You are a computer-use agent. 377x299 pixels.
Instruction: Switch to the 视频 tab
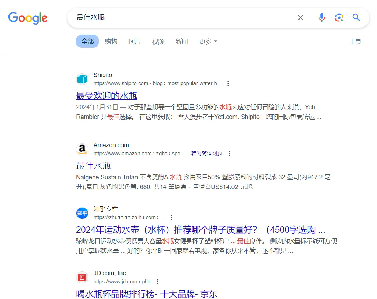pyautogui.click(x=158, y=41)
